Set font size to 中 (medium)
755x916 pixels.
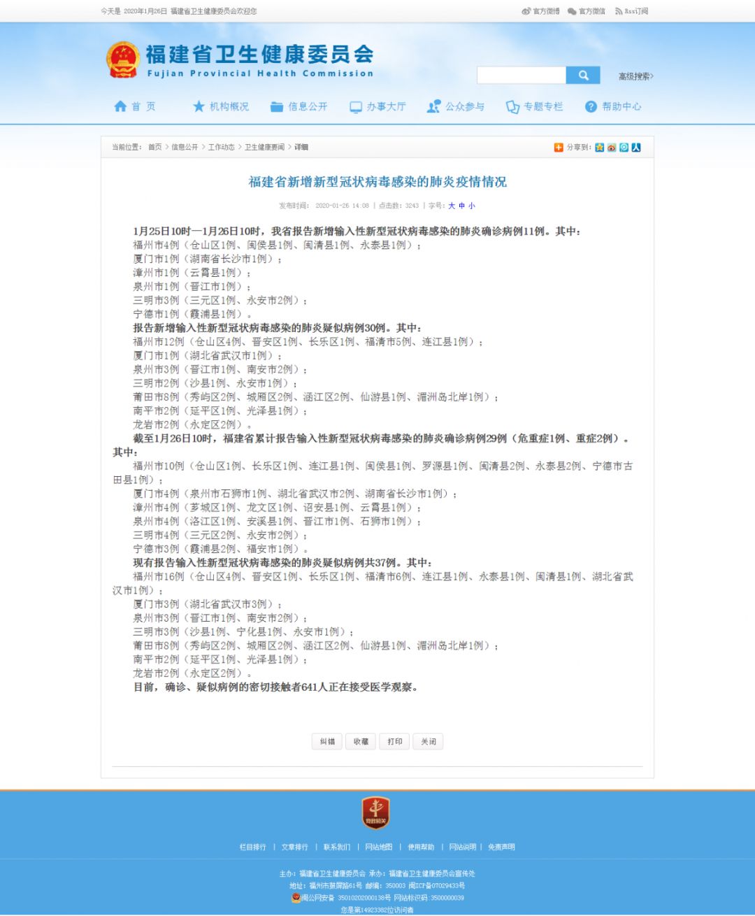[461, 206]
